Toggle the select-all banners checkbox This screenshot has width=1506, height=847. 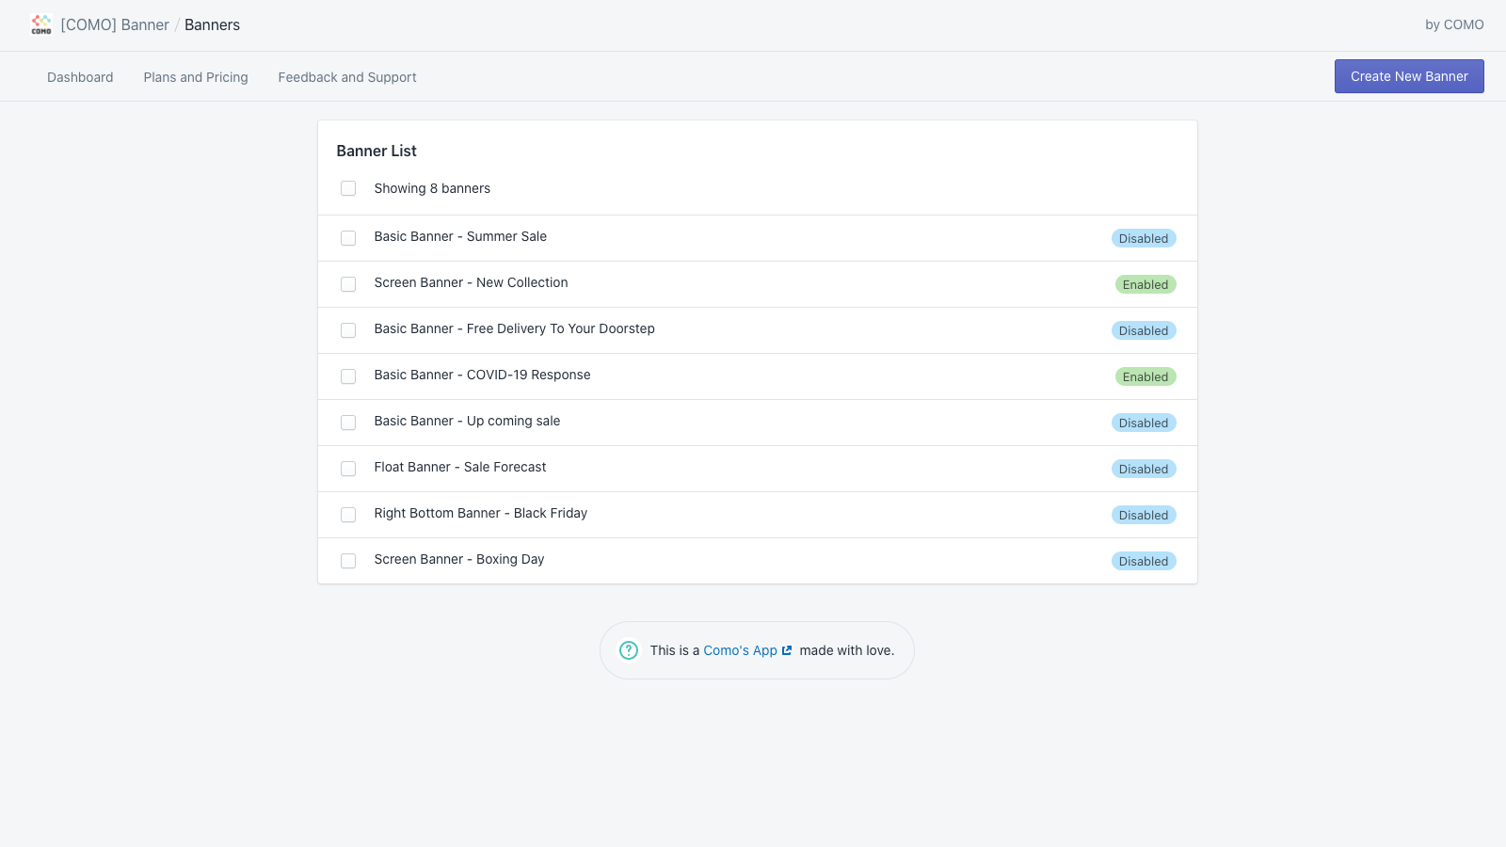[x=348, y=188]
